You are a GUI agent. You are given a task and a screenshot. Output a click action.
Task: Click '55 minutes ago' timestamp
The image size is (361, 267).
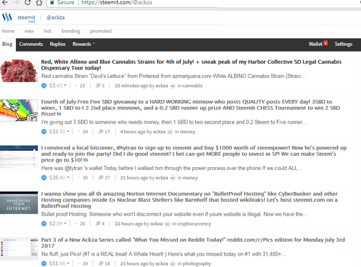click(x=131, y=86)
